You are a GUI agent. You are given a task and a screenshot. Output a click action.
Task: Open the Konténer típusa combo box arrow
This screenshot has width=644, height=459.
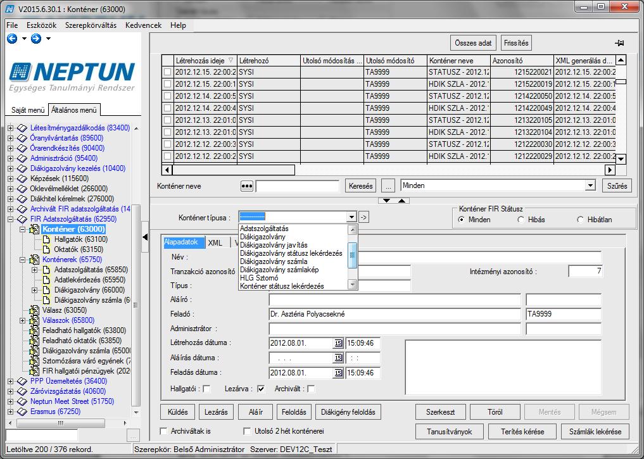click(351, 217)
